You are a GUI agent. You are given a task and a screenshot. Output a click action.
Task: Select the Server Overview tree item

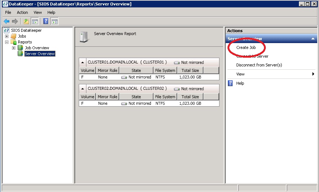tap(40, 54)
